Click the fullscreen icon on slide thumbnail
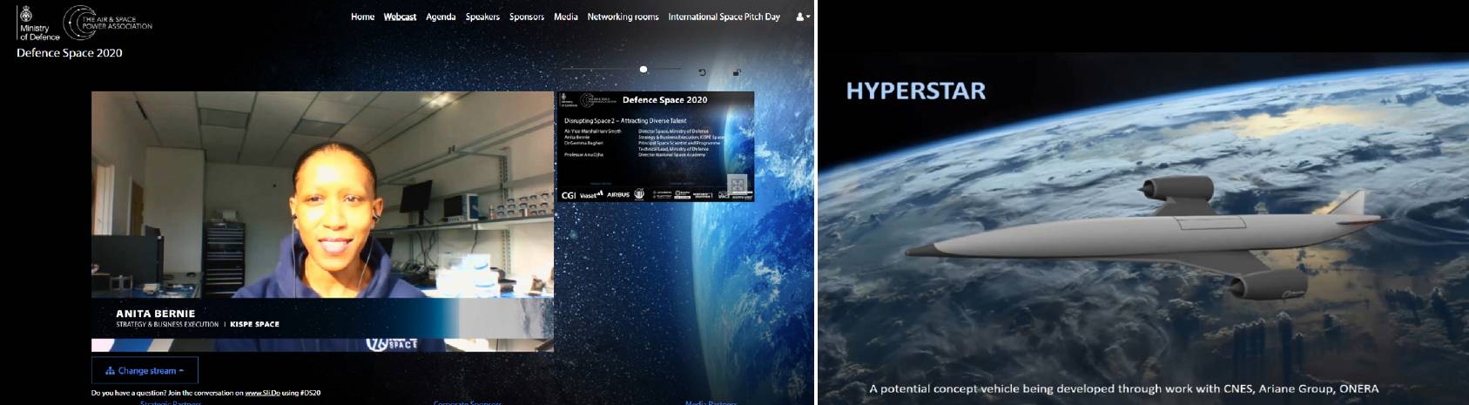 click(738, 186)
